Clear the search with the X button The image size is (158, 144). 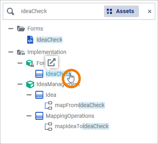coord(150,12)
